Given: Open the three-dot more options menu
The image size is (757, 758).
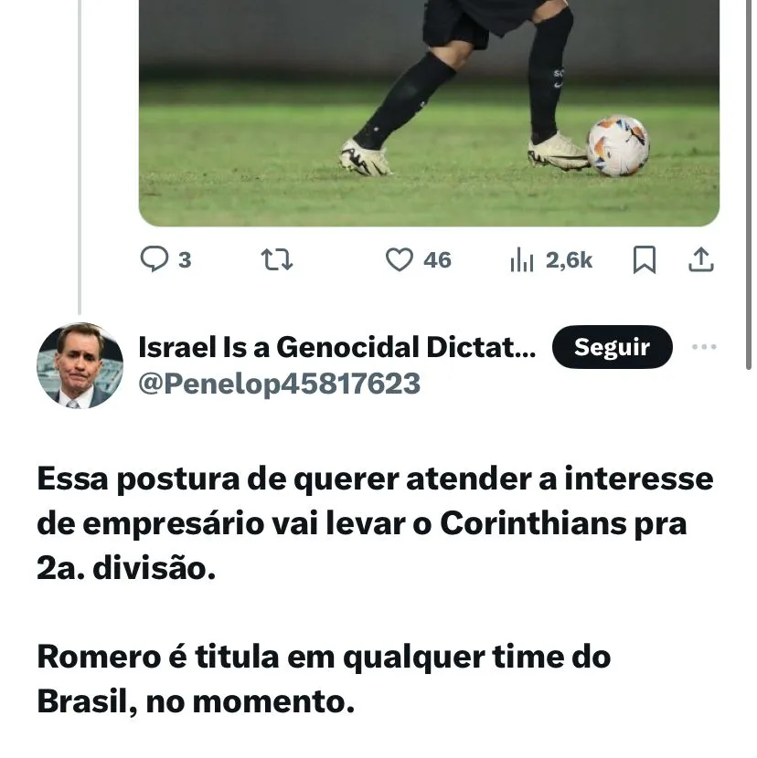Looking at the screenshot, I should (704, 347).
